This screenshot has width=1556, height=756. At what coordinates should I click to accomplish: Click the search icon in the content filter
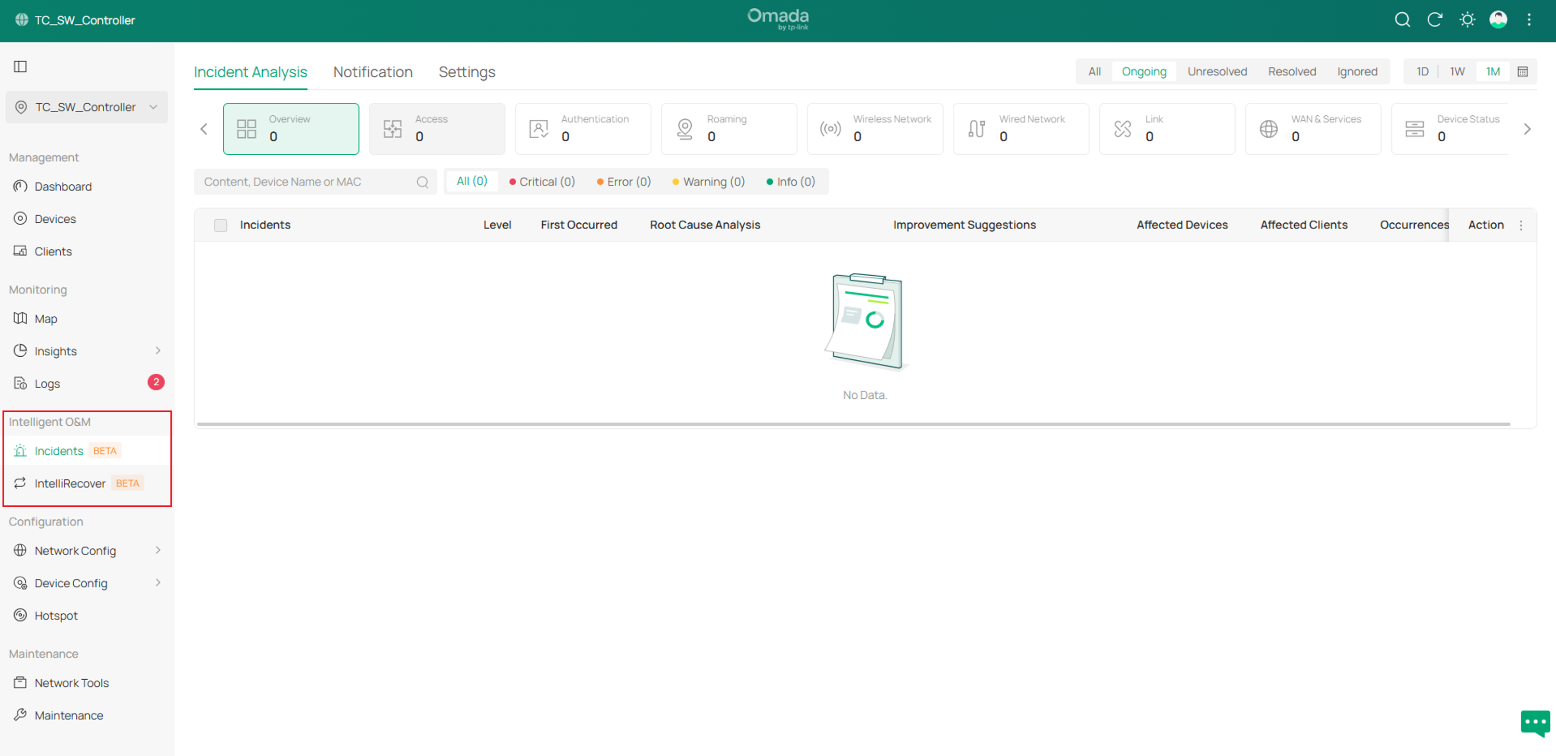422,182
